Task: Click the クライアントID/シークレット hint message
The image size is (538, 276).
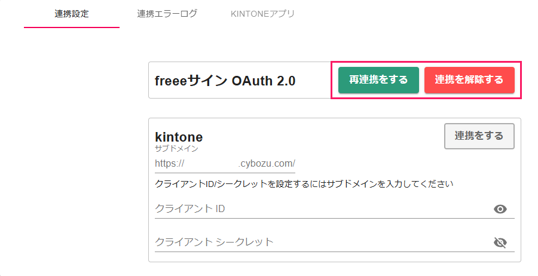Action: [x=304, y=184]
